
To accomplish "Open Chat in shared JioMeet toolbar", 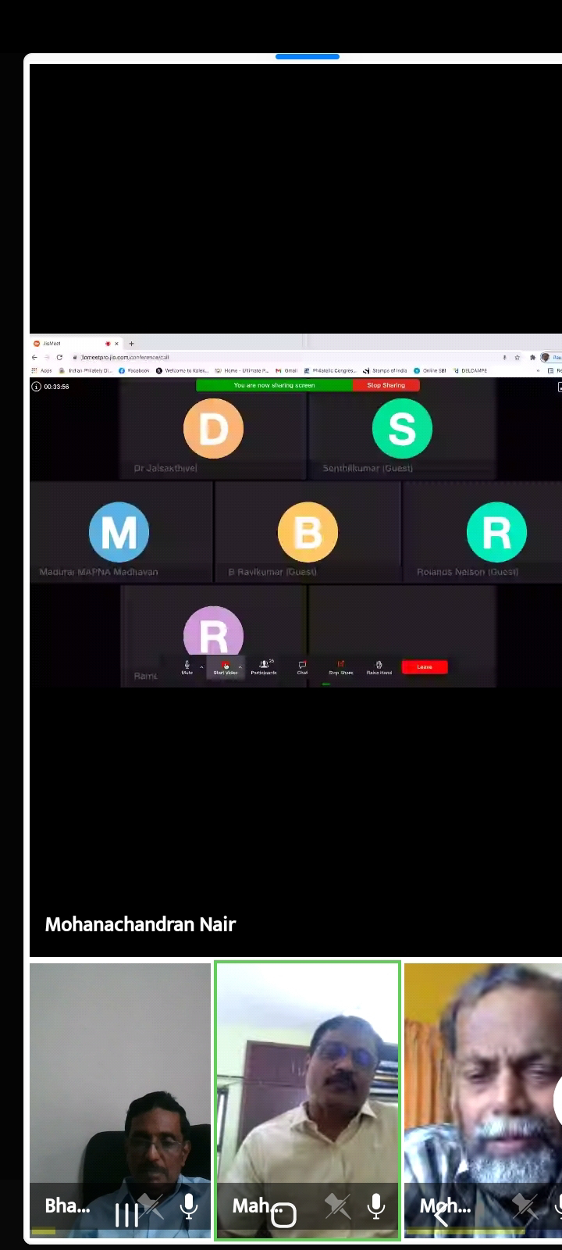I will pos(302,667).
